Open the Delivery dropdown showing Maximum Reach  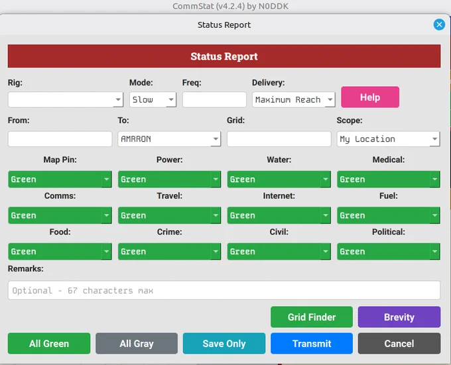coord(294,99)
